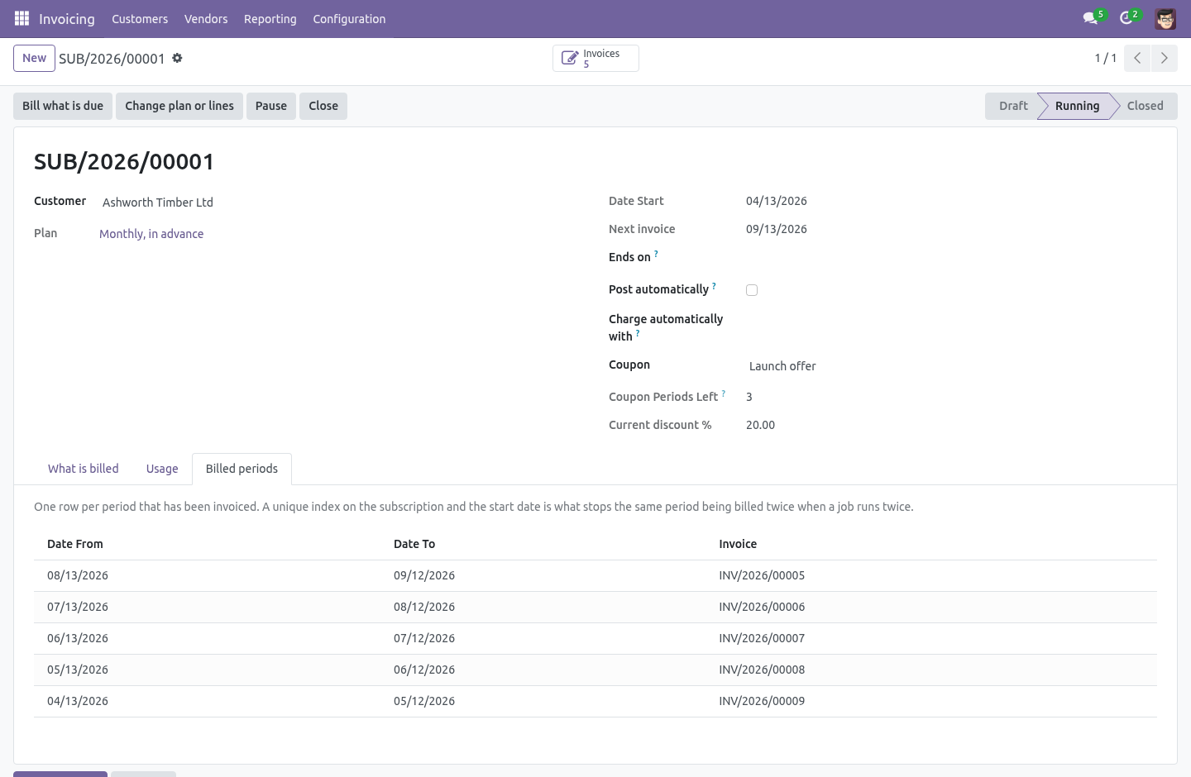Open the main apps grid menu

[x=22, y=18]
